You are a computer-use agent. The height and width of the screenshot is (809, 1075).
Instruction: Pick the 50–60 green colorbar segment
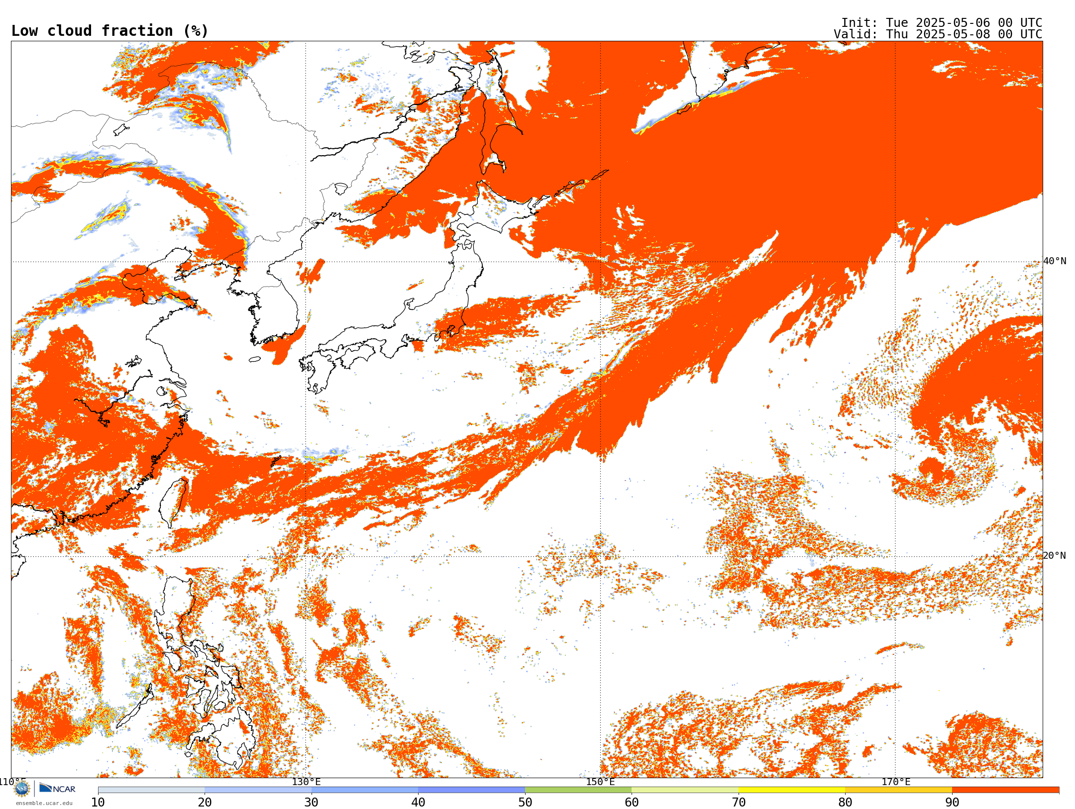pos(578,790)
